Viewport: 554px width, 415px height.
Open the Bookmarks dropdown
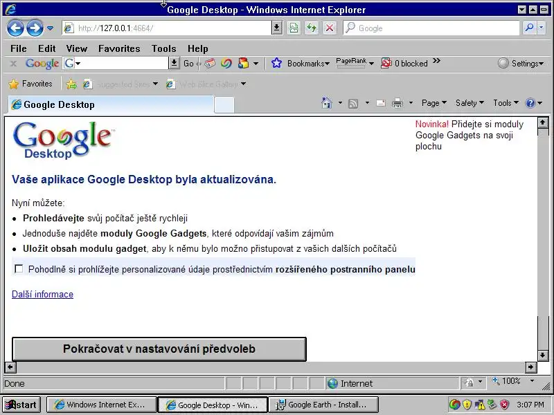[x=308, y=64]
